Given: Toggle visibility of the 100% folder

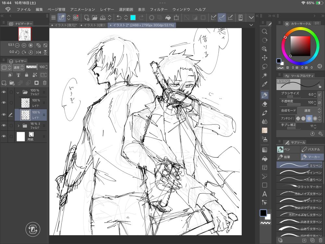Looking at the screenshot, I should tap(4, 92).
